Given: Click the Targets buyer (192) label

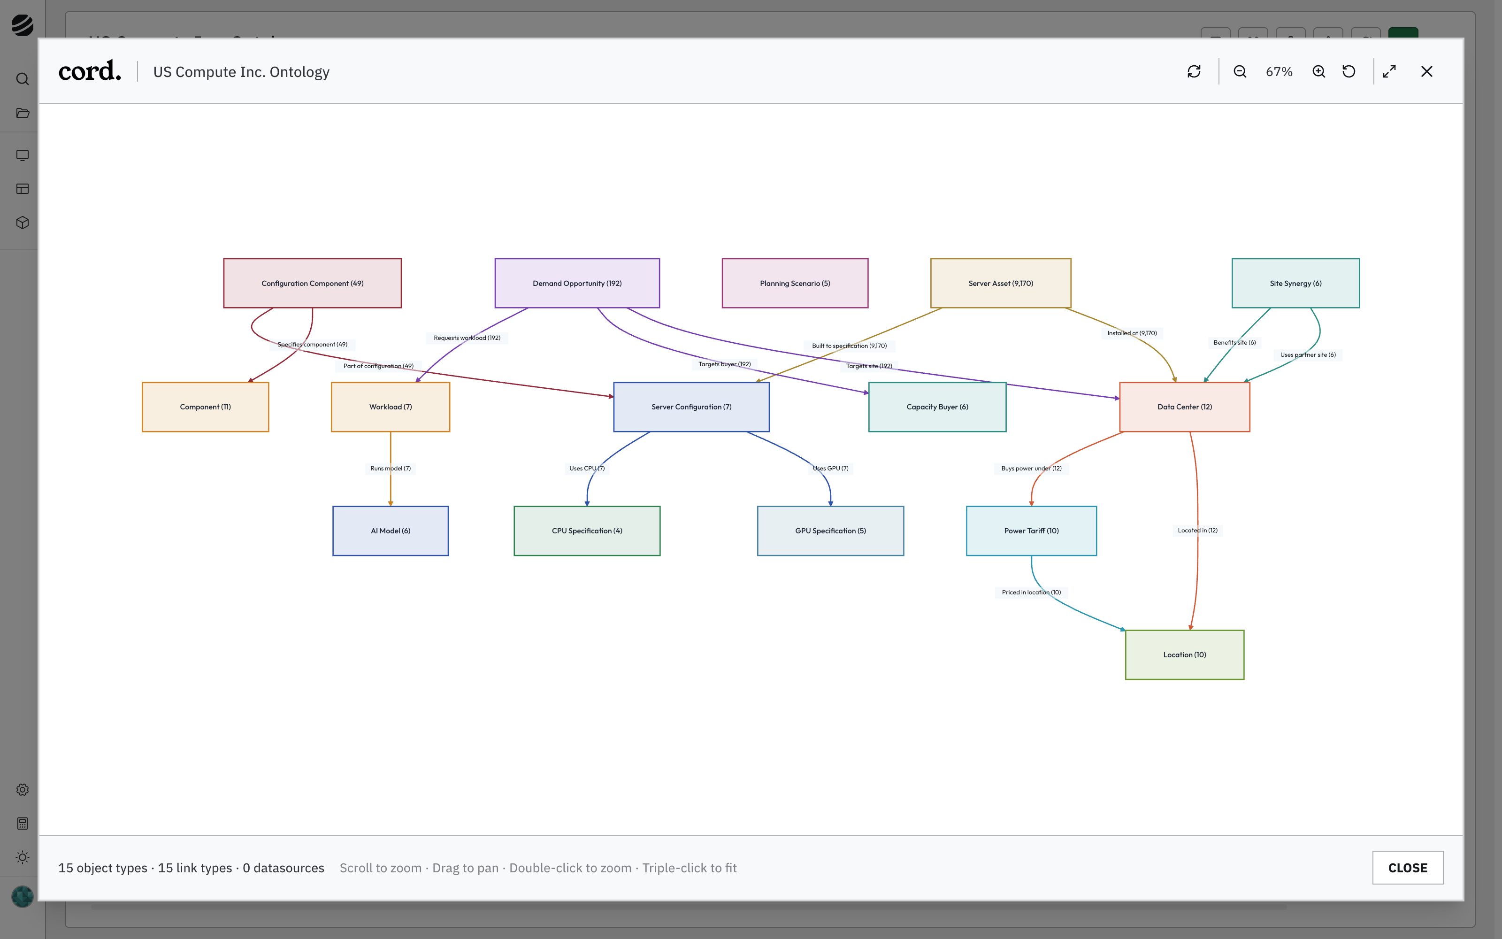Looking at the screenshot, I should pyautogui.click(x=724, y=364).
